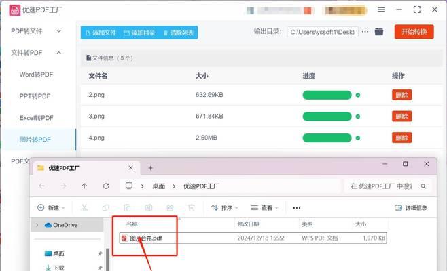The image size is (447, 271).
Task: Refresh the Explorer folder view
Action: click(x=106, y=186)
